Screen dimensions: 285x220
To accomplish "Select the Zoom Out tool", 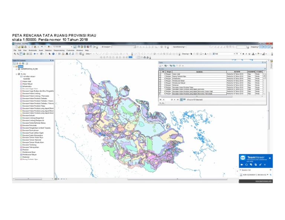I will coord(18,54).
